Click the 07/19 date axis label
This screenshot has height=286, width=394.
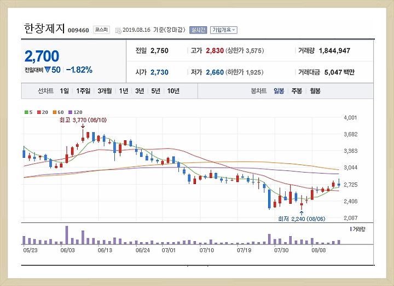click(x=244, y=250)
